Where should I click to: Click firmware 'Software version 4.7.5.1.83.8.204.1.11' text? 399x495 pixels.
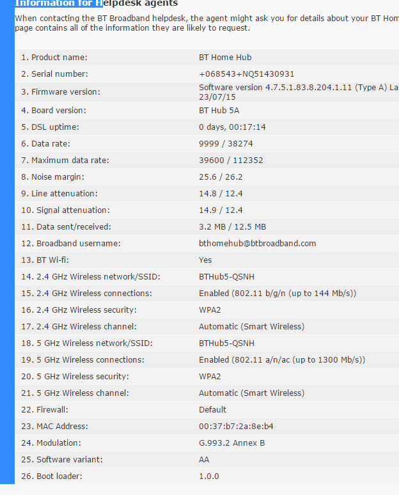click(275, 88)
